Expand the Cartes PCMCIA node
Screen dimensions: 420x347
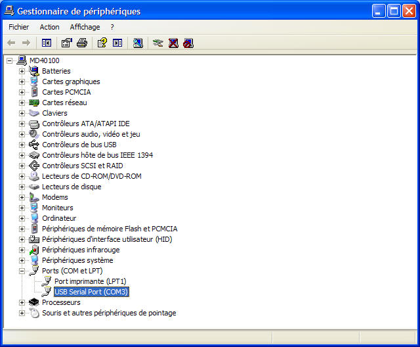(22, 92)
